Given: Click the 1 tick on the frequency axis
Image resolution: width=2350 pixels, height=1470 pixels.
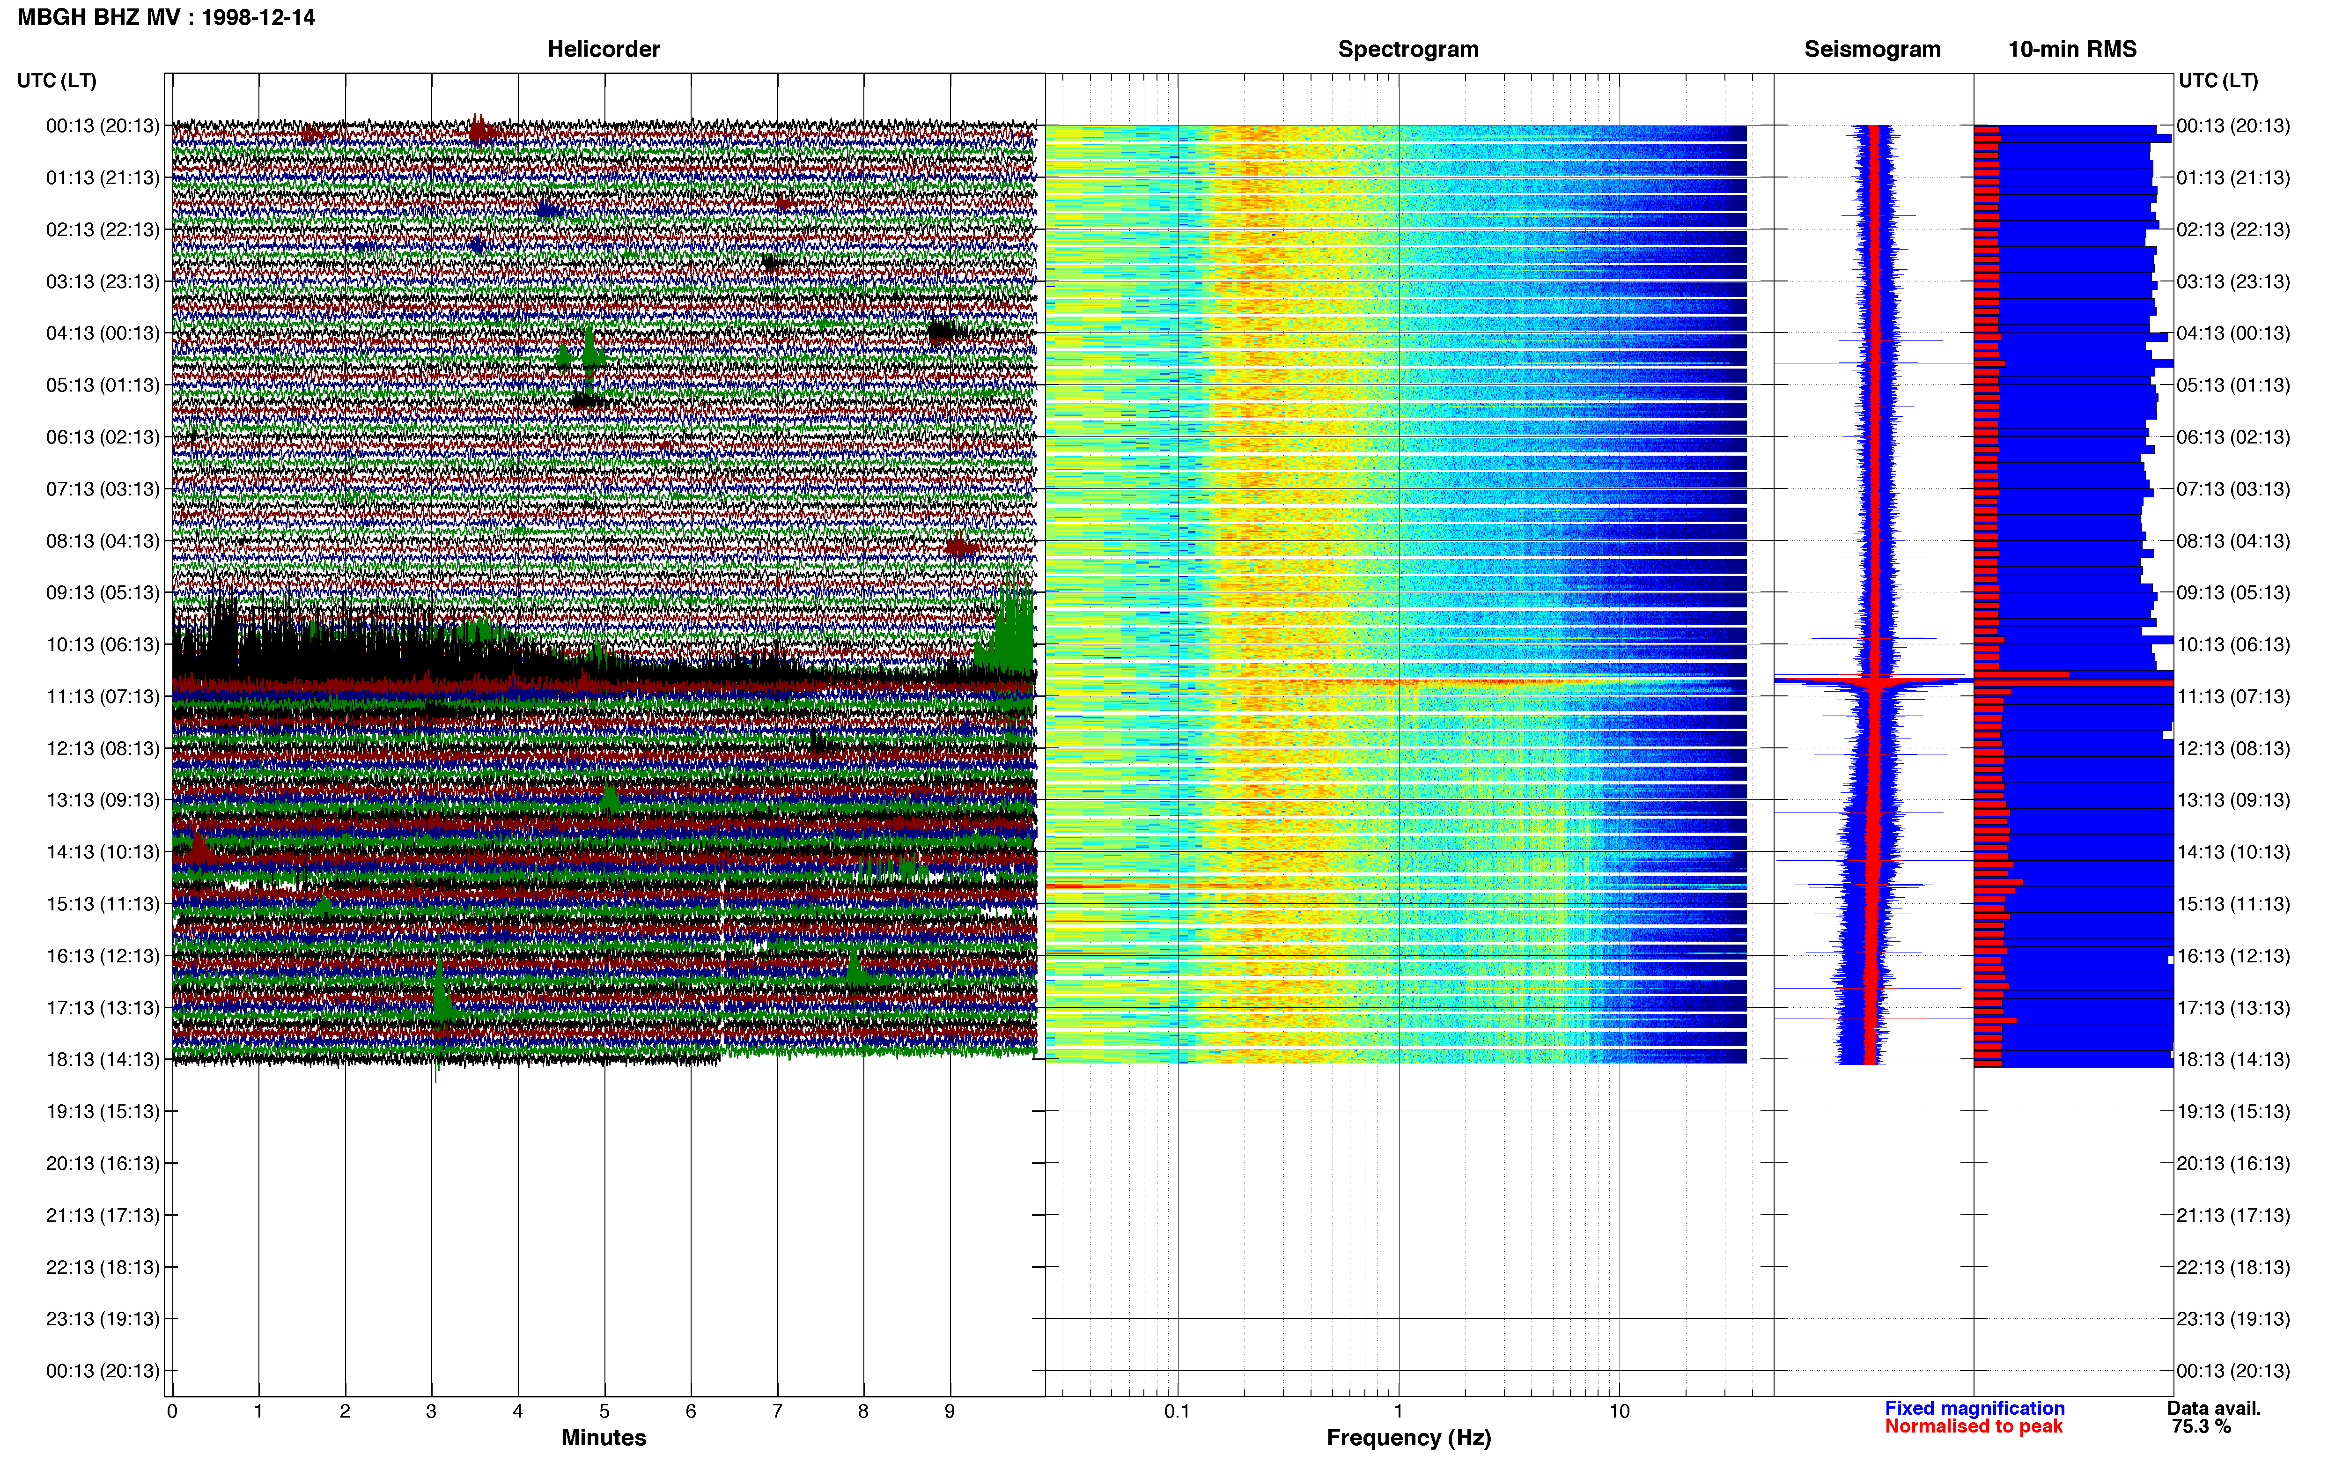Looking at the screenshot, I should point(1399,1411).
